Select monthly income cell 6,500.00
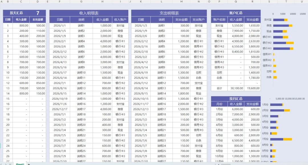The height and width of the screenshot is (165, 308). tap(236, 140)
